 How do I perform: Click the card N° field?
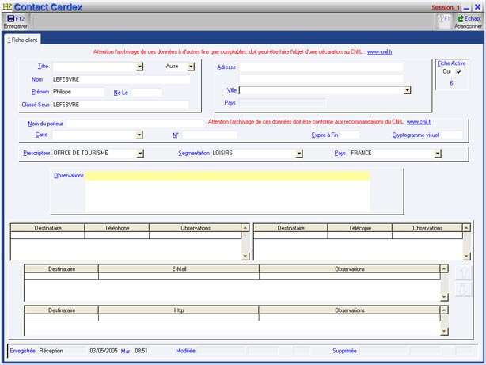(x=210, y=135)
